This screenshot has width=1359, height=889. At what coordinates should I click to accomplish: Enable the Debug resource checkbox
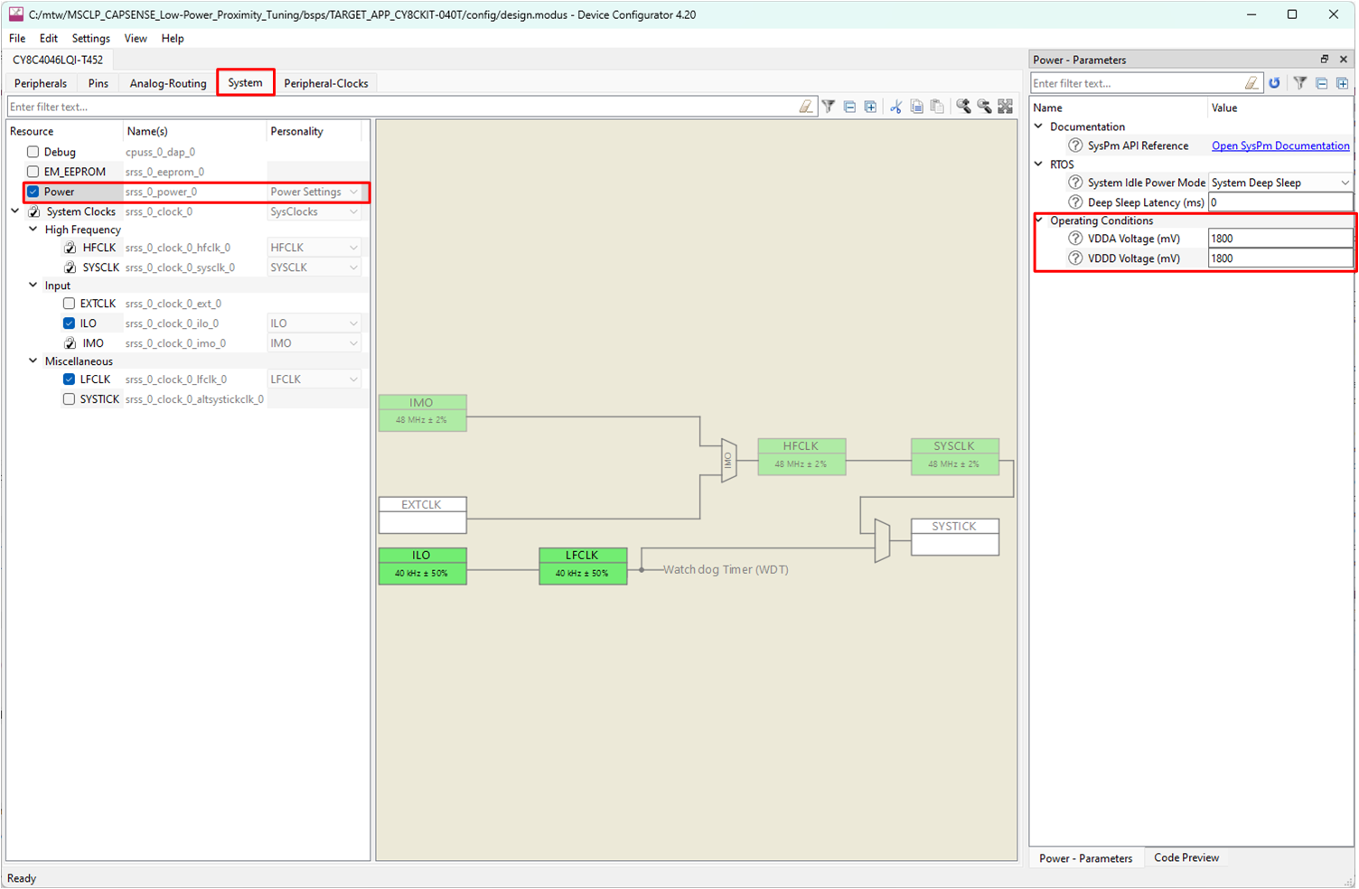click(33, 152)
